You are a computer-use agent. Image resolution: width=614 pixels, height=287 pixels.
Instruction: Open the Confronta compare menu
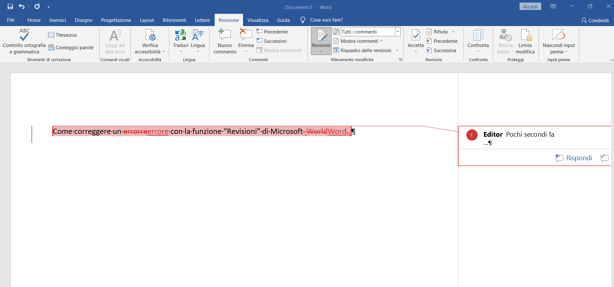(478, 42)
